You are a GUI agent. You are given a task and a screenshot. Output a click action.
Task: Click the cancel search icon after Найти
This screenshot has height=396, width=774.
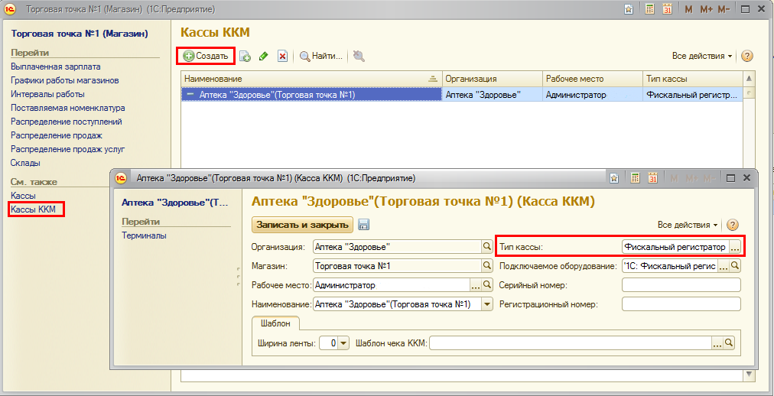(359, 56)
